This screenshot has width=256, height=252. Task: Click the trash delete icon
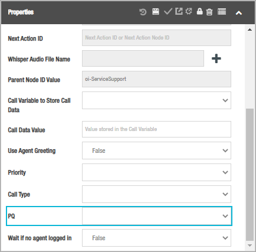(x=209, y=12)
